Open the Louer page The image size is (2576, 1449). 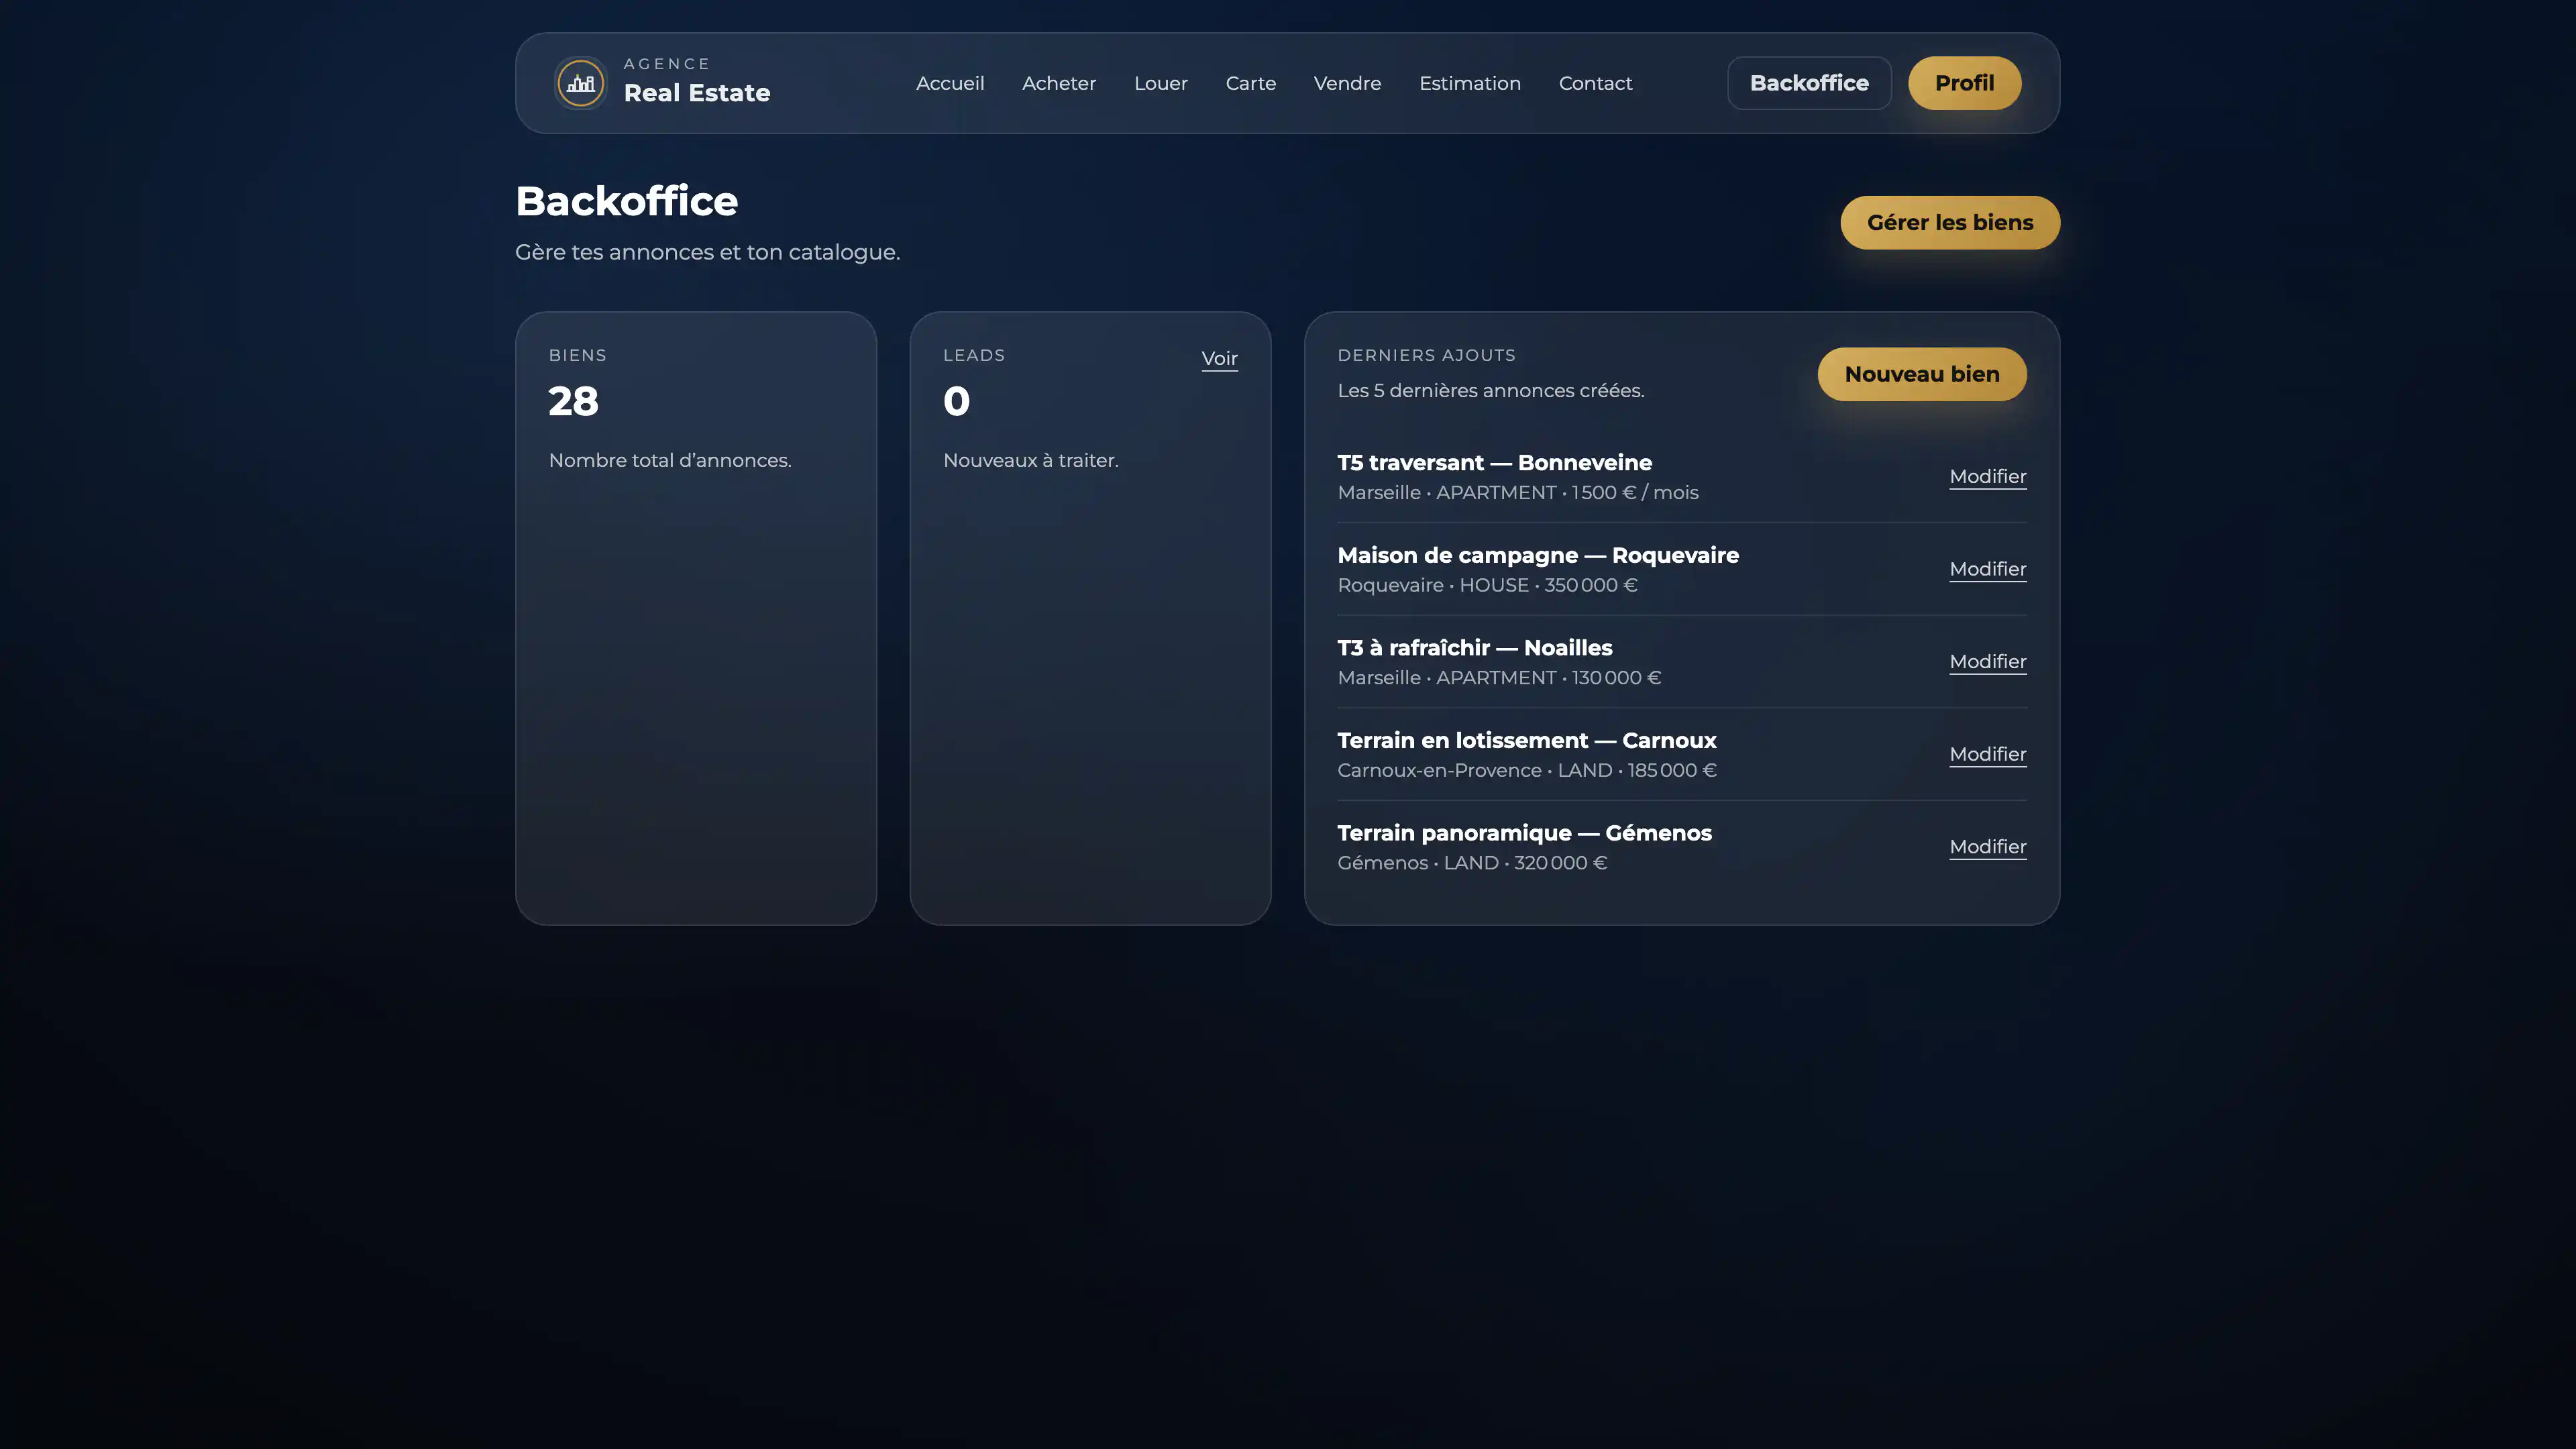pos(1160,84)
